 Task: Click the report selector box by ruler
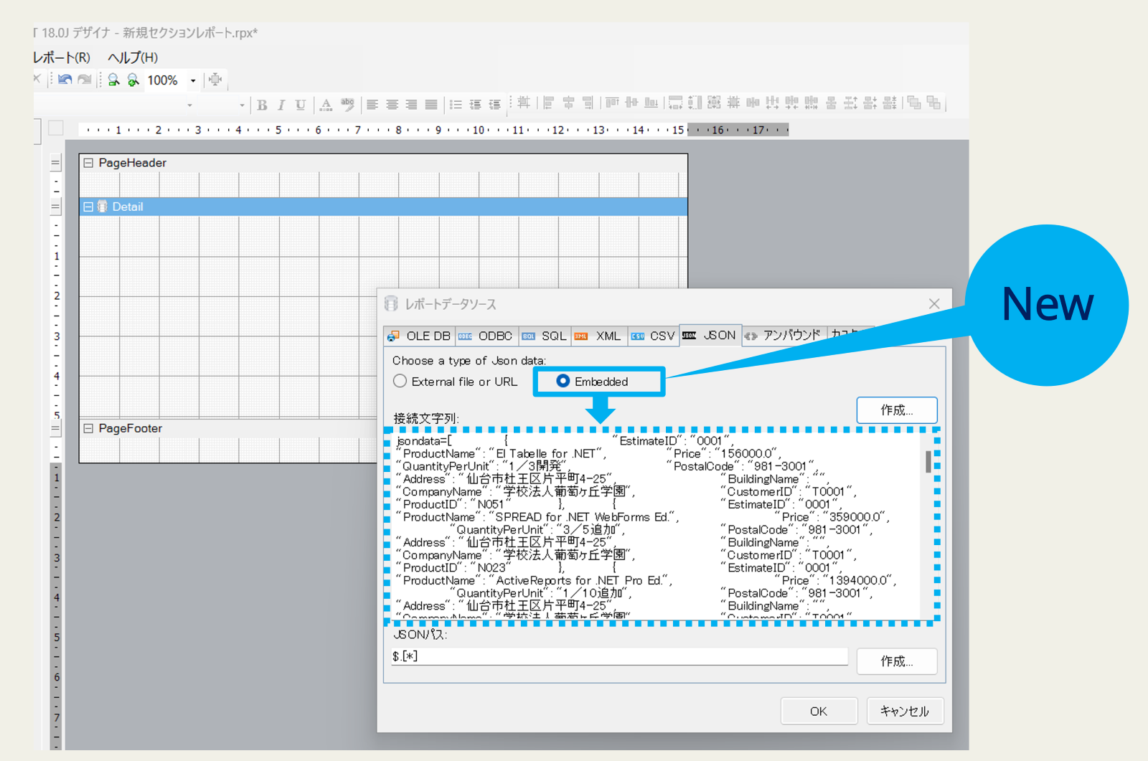click(56, 128)
